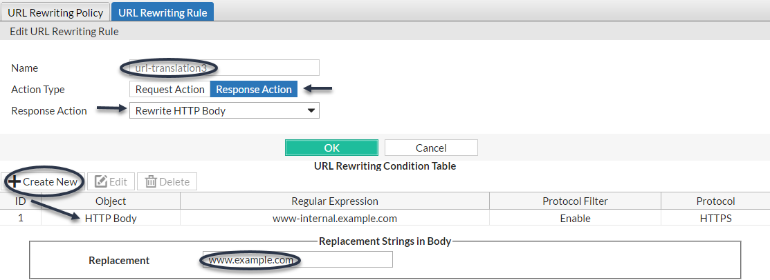Click the Object column header
This screenshot has height=280, width=770.
click(111, 201)
